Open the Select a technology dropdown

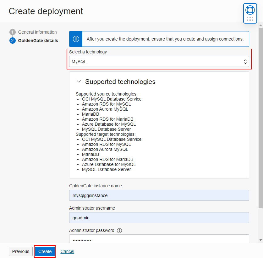pos(159,62)
